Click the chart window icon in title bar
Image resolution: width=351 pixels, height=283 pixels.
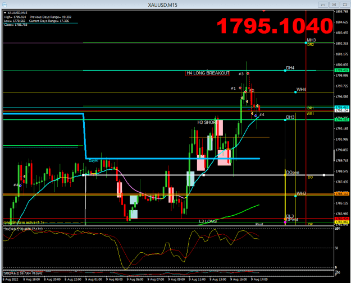(4, 4)
